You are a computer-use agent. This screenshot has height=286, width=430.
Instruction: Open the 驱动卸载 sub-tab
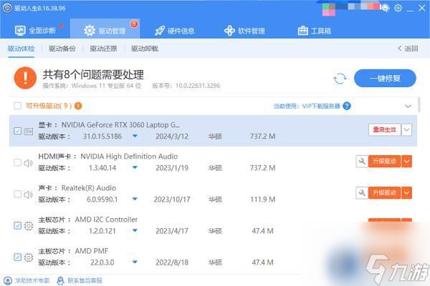pos(145,49)
